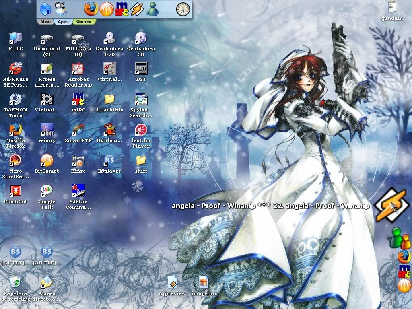
Task: Click the Google Talk shortcut
Action: pyautogui.click(x=47, y=197)
